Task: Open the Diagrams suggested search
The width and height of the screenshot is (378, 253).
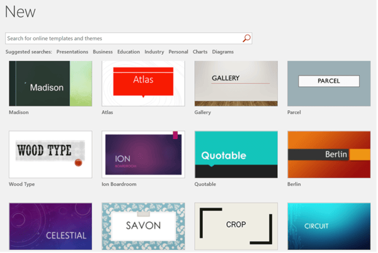Action: click(x=223, y=52)
